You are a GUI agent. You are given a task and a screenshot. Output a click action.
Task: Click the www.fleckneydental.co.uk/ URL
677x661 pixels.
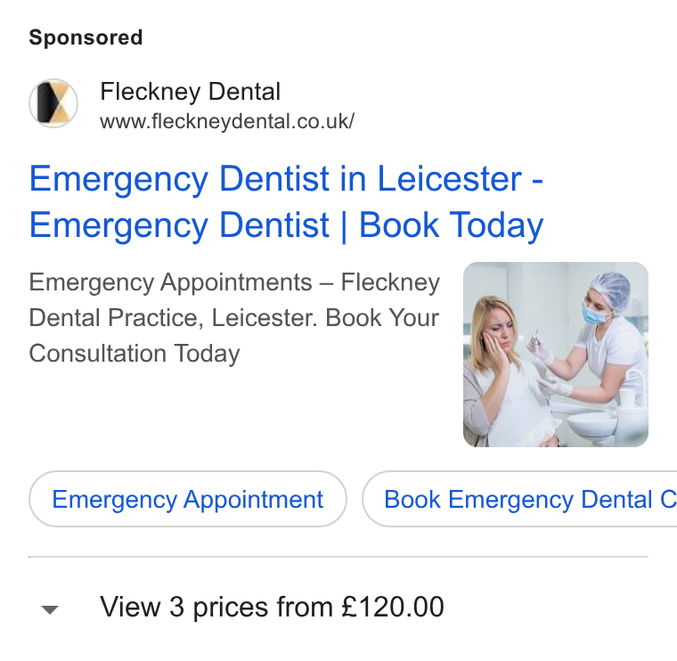click(227, 121)
